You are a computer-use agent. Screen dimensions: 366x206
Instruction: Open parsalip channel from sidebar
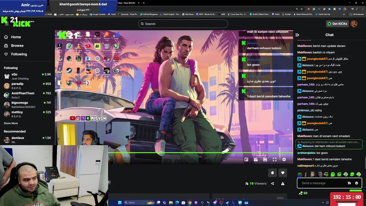pyautogui.click(x=27, y=86)
